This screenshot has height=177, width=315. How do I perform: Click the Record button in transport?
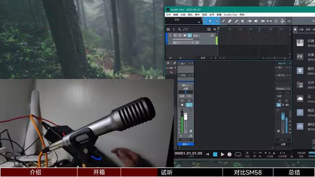coord(229,154)
